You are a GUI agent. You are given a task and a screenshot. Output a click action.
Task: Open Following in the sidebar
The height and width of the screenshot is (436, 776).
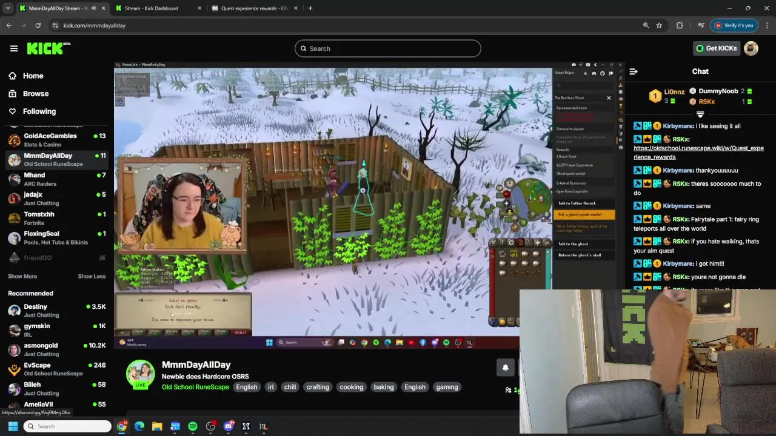coord(39,111)
